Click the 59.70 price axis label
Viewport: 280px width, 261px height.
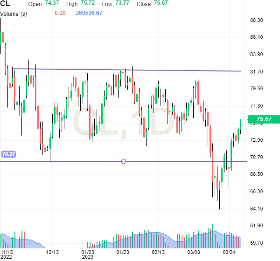[256, 243]
